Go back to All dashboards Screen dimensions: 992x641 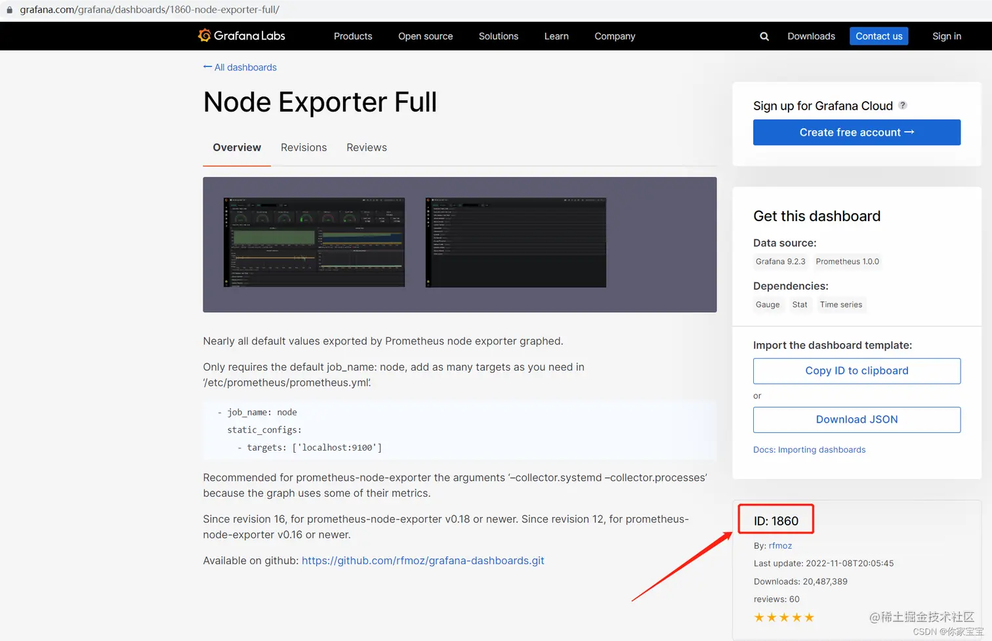240,67
